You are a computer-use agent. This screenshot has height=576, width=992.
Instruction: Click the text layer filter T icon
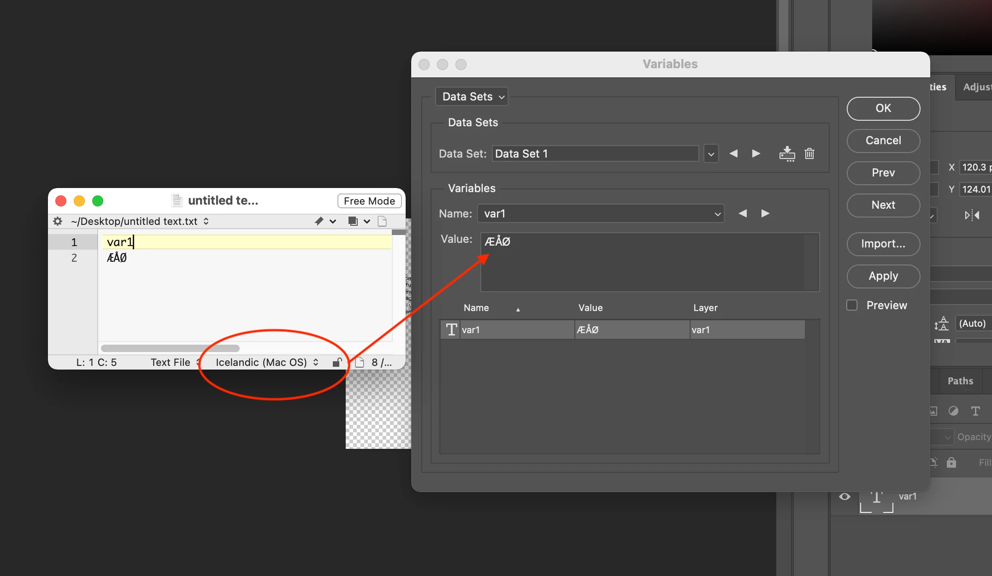point(975,411)
